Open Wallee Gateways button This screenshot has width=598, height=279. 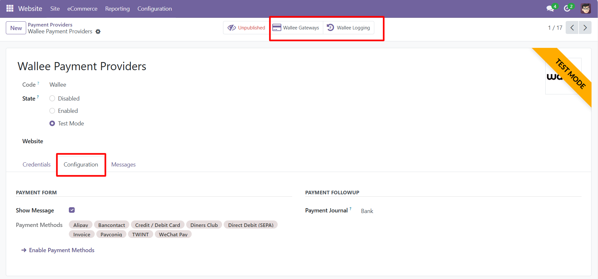coord(296,28)
